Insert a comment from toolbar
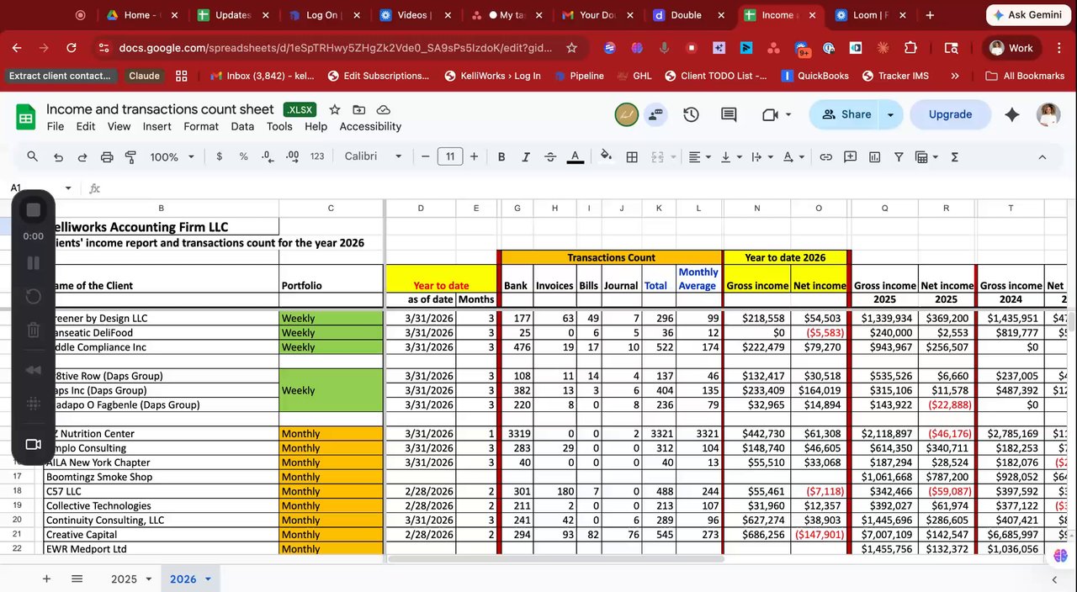 click(851, 157)
